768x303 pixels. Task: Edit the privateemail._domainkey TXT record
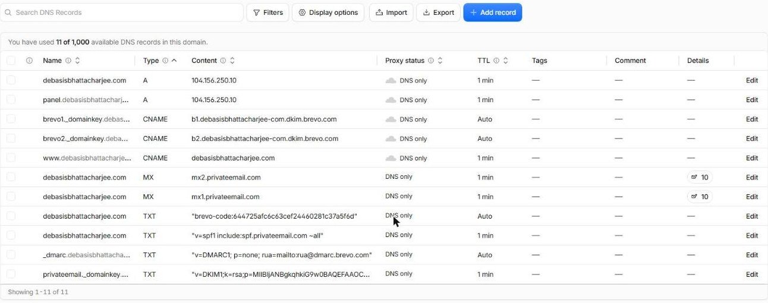coord(752,274)
